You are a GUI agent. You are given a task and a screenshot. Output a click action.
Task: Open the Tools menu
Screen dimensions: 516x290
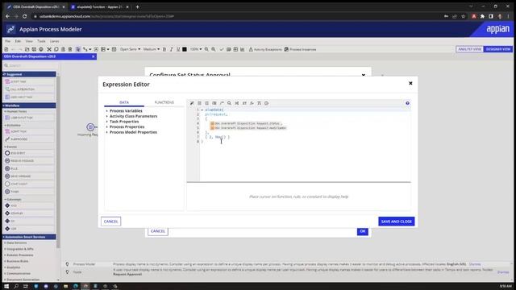tap(41, 41)
